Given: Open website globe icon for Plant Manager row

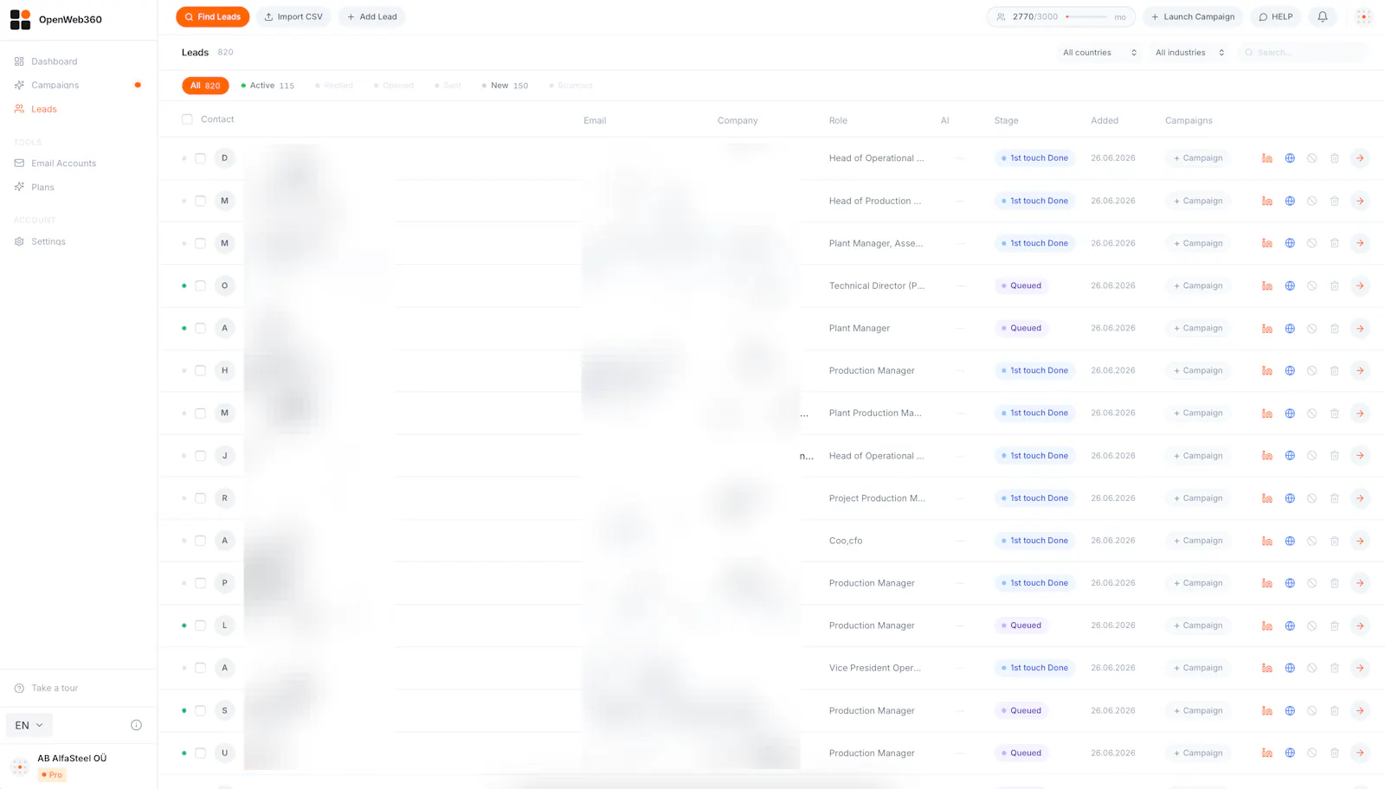Looking at the screenshot, I should tap(1290, 328).
